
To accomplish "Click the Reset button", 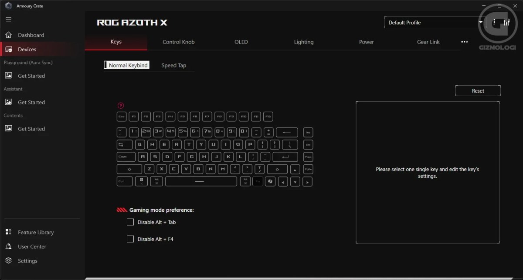I will click(478, 91).
